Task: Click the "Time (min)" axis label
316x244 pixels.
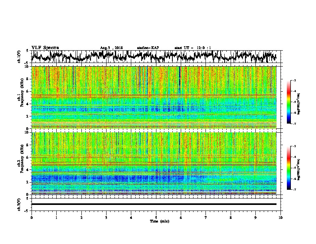Action: [x=160, y=221]
